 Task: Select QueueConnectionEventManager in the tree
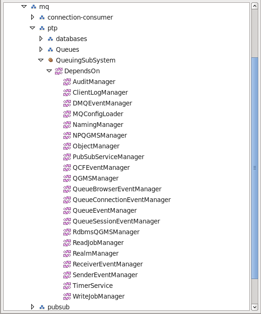tap(122, 200)
